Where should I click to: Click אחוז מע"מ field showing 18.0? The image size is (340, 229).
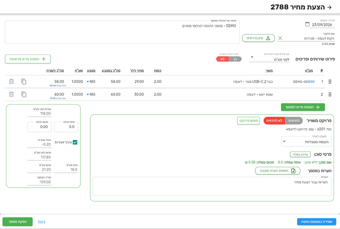click(x=66, y=169)
